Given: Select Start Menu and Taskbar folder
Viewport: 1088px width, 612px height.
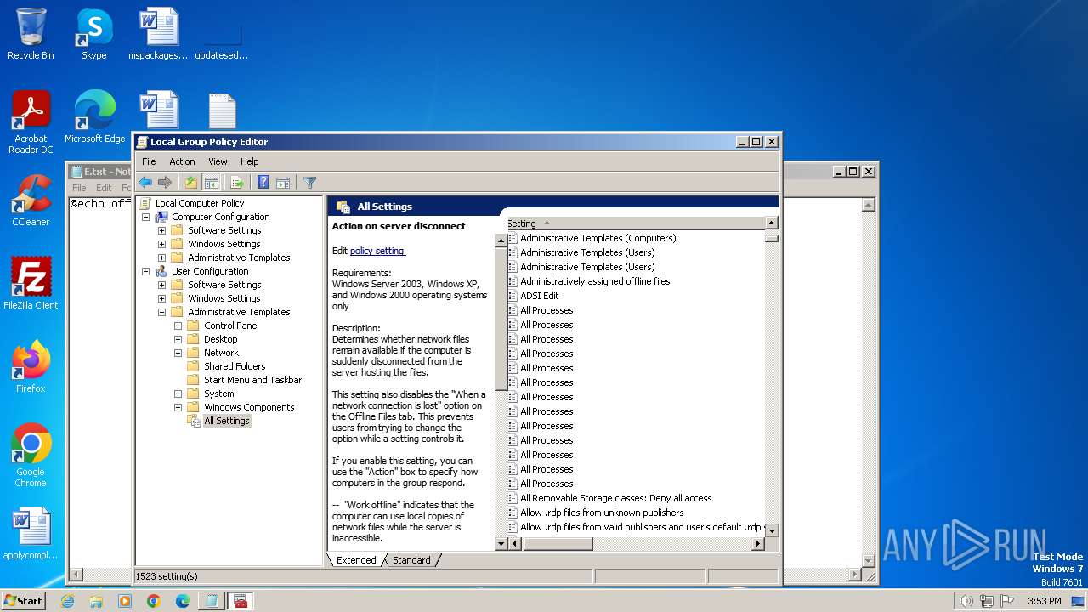Looking at the screenshot, I should (252, 380).
